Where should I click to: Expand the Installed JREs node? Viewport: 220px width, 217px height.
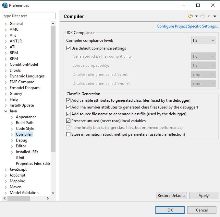point(12,152)
